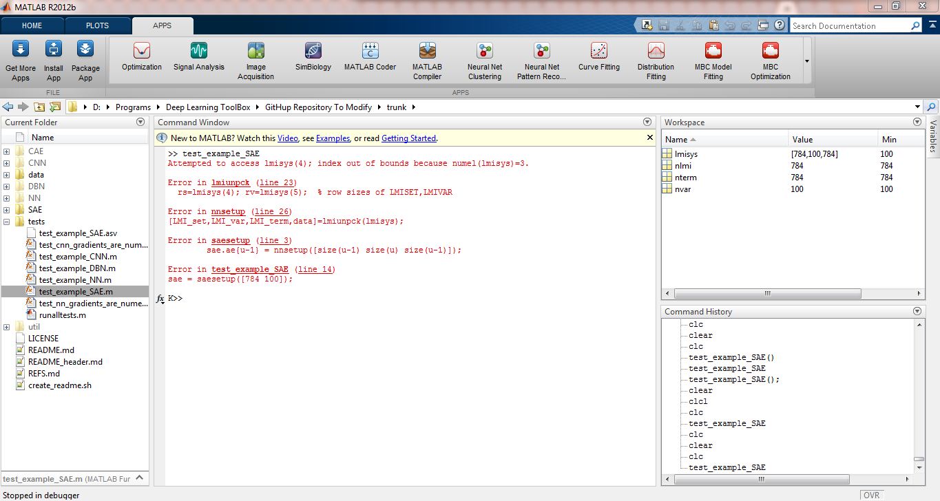This screenshot has height=501, width=940.
Task: Open Command History panel actions menu
Action: pyautogui.click(x=917, y=311)
